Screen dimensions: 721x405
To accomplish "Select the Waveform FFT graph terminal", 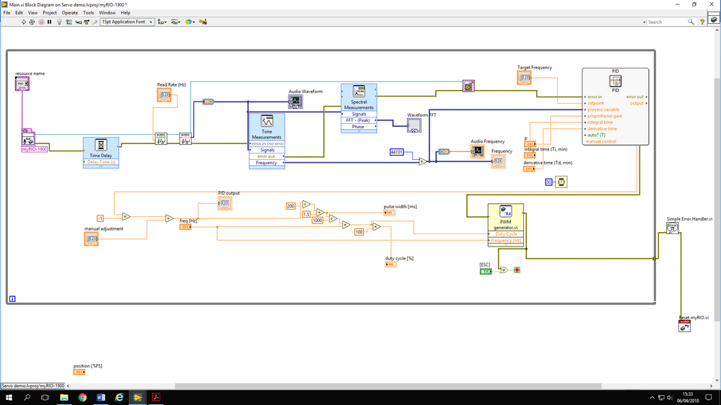I will click(x=414, y=125).
